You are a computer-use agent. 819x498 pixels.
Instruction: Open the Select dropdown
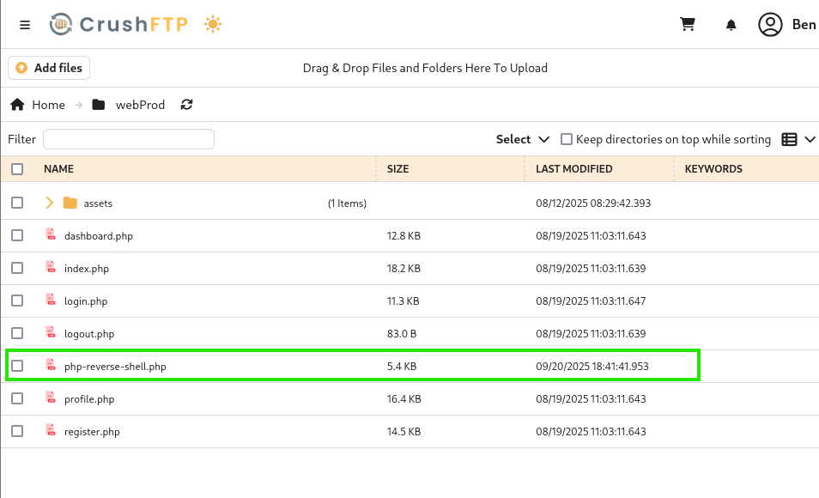pyautogui.click(x=522, y=139)
